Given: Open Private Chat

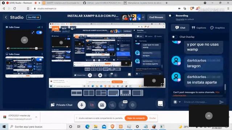Looking at the screenshot, I should pyautogui.click(x=62, y=105).
